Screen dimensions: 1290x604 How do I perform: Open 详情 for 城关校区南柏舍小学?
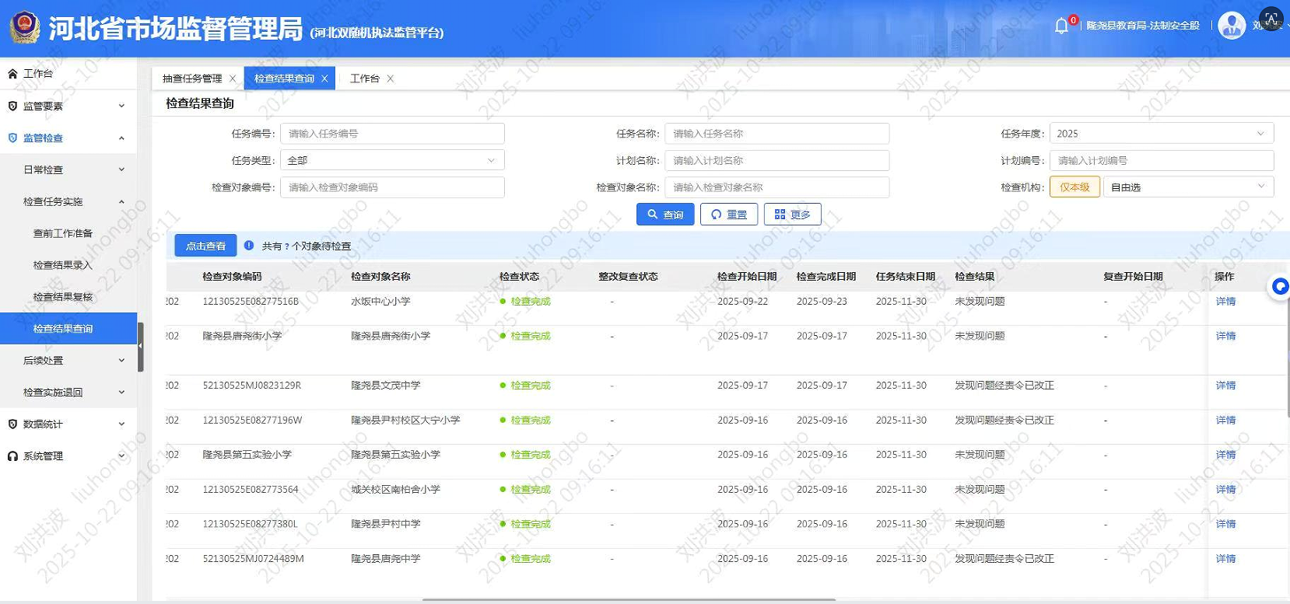pyautogui.click(x=1225, y=490)
